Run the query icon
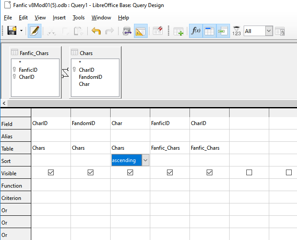The width and height of the screenshot is (297, 240). point(127,31)
